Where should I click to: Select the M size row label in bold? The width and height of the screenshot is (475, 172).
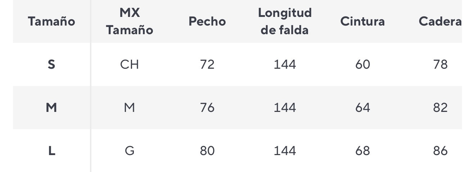[x=51, y=108]
